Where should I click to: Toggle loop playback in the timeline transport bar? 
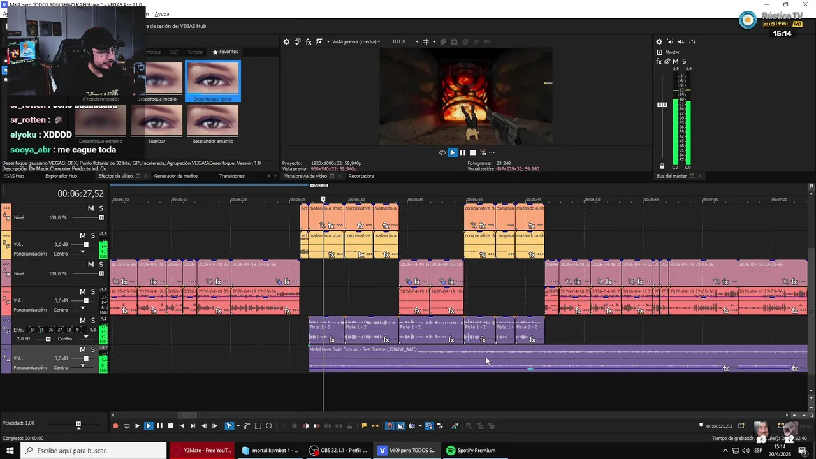click(126, 426)
